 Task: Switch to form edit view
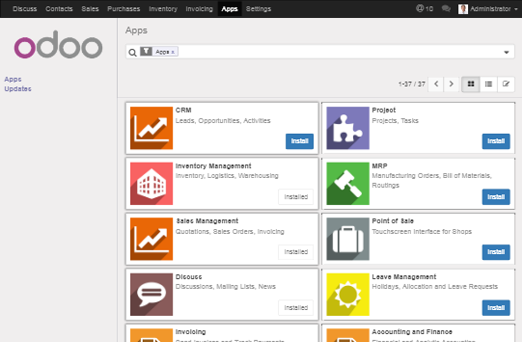[x=506, y=84]
